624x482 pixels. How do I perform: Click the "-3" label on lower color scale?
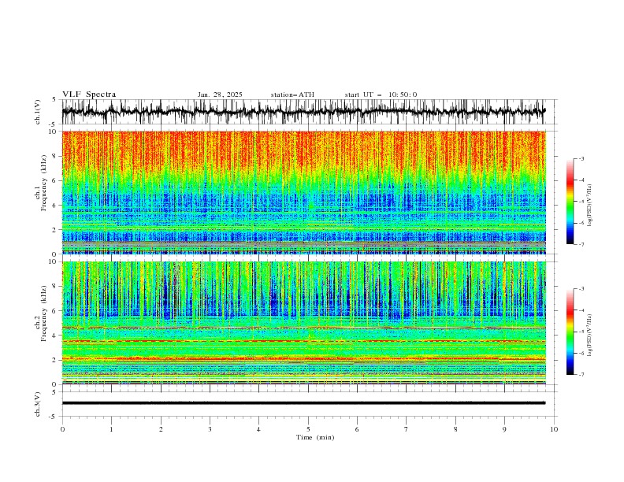(x=581, y=289)
